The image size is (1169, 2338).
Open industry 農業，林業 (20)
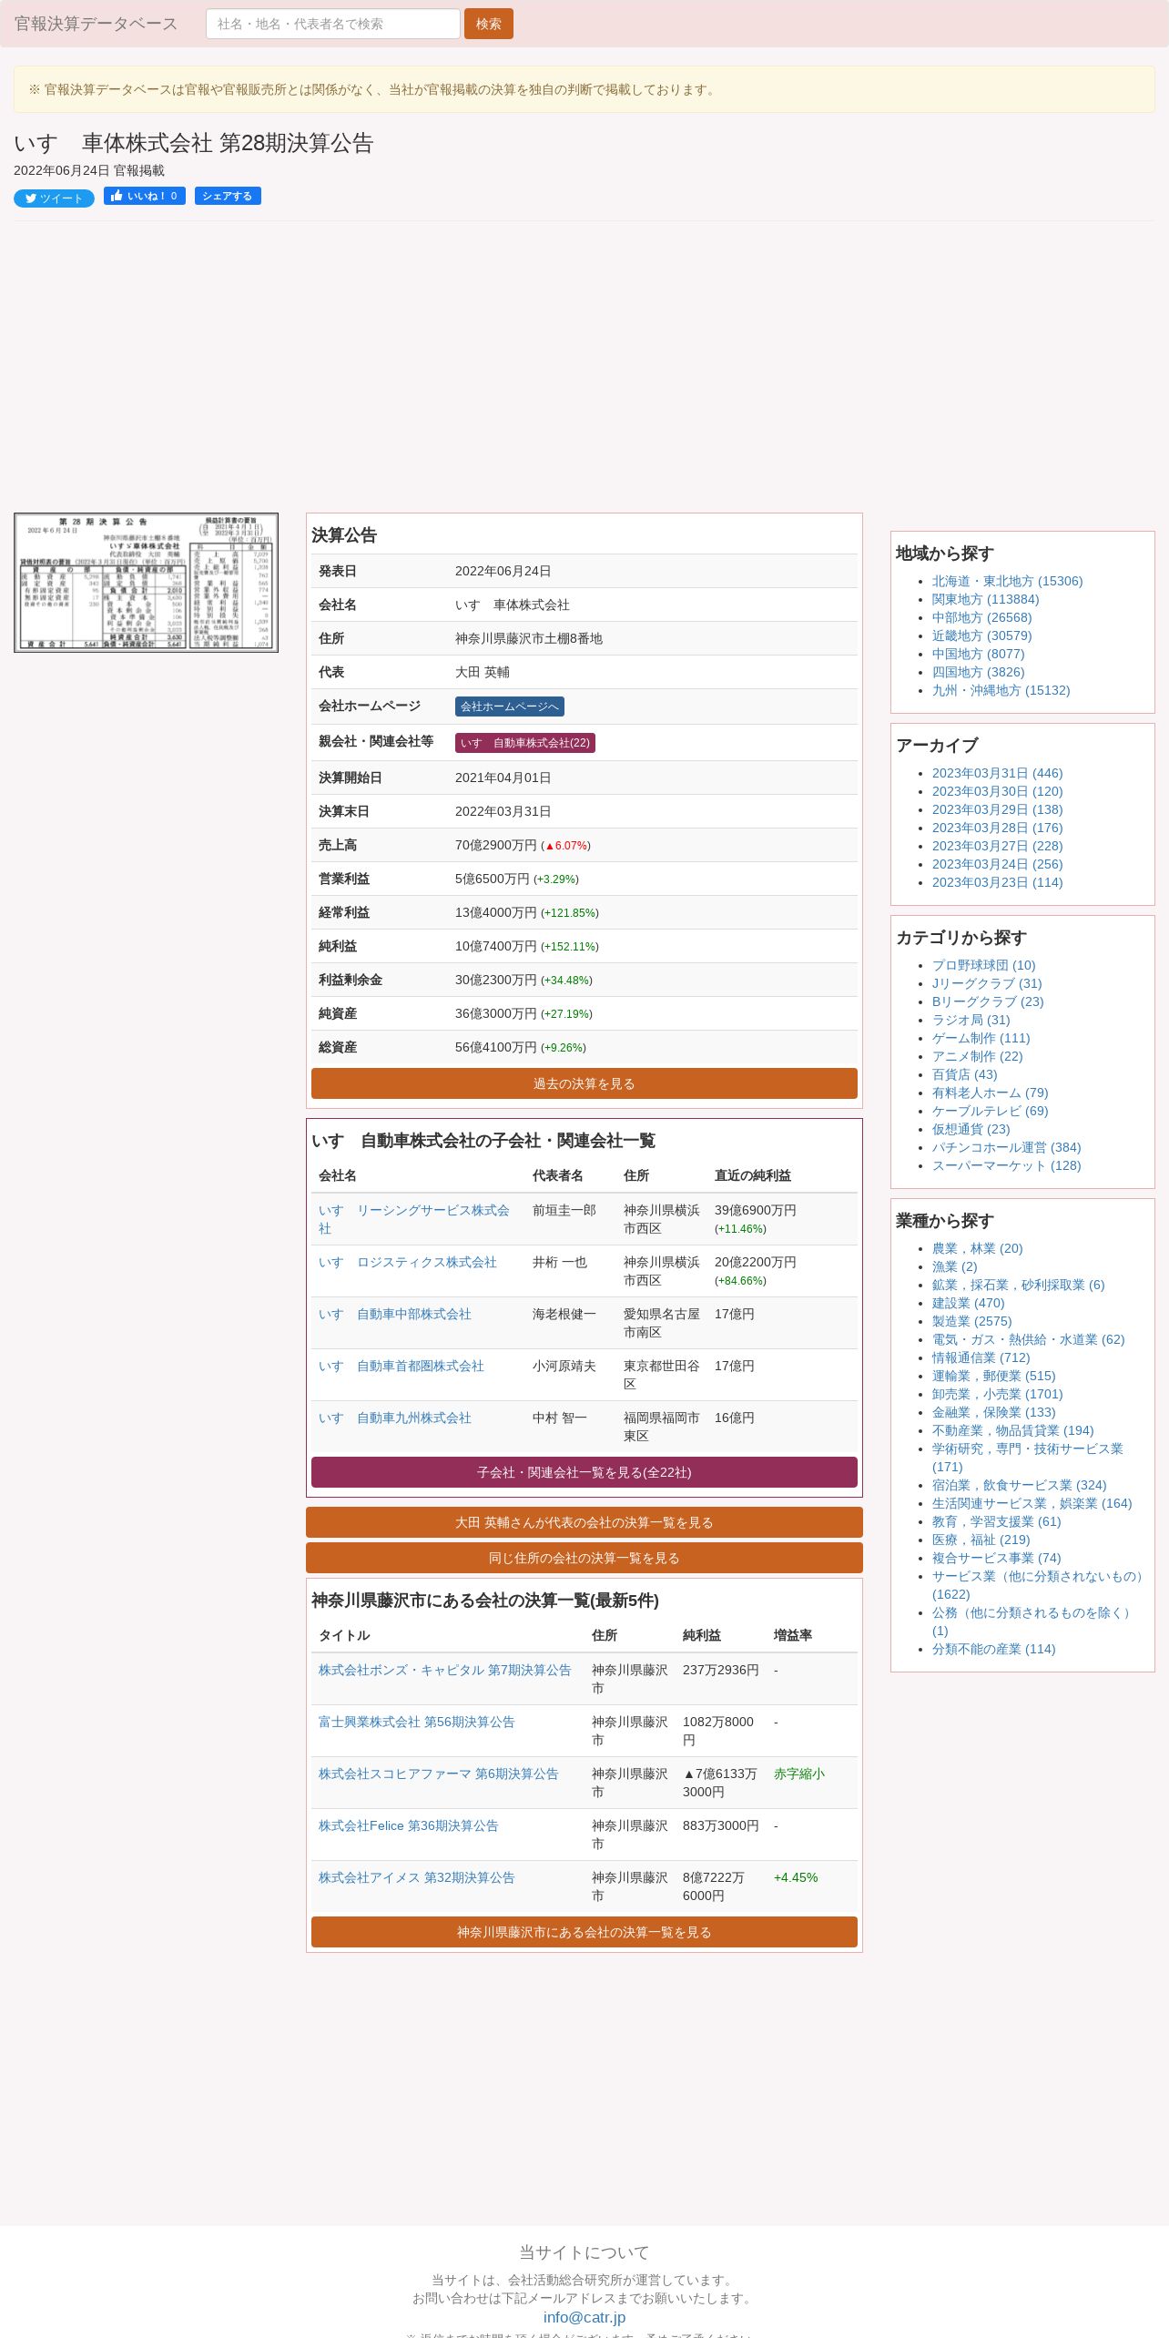[x=977, y=1248]
